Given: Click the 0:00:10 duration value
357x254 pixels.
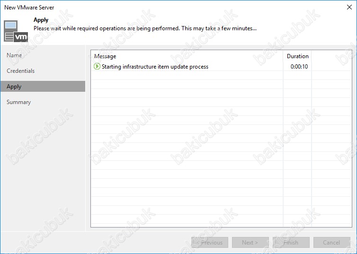Looking at the screenshot, I should point(299,67).
